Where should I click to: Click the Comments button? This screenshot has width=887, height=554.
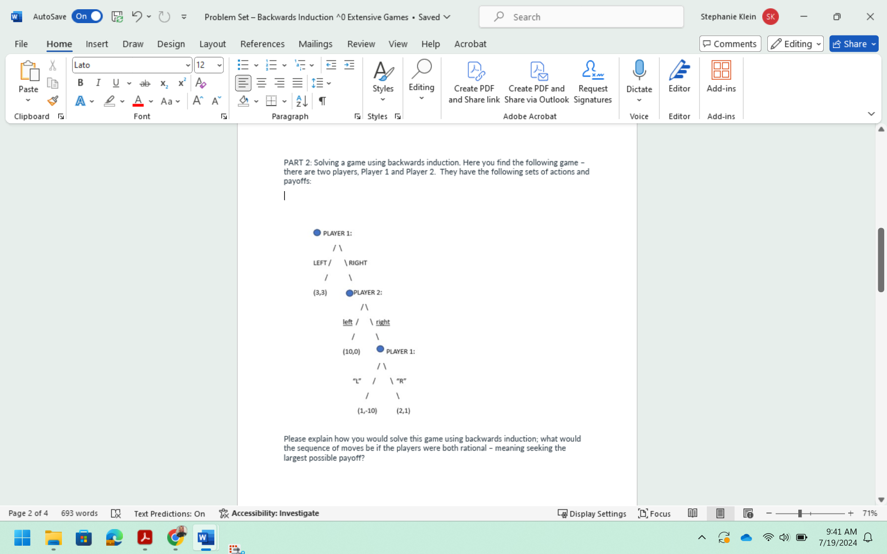click(730, 44)
